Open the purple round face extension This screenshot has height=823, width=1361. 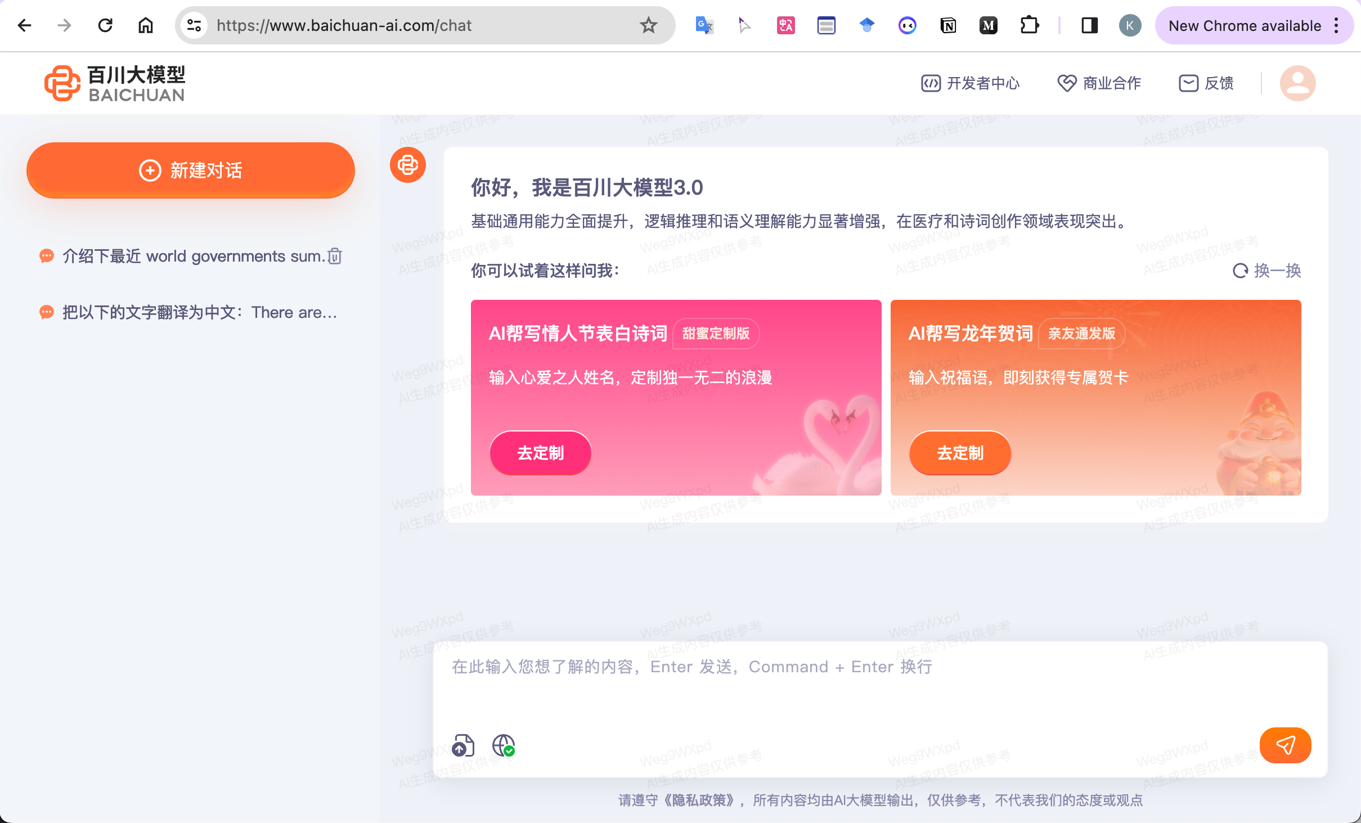coord(907,25)
